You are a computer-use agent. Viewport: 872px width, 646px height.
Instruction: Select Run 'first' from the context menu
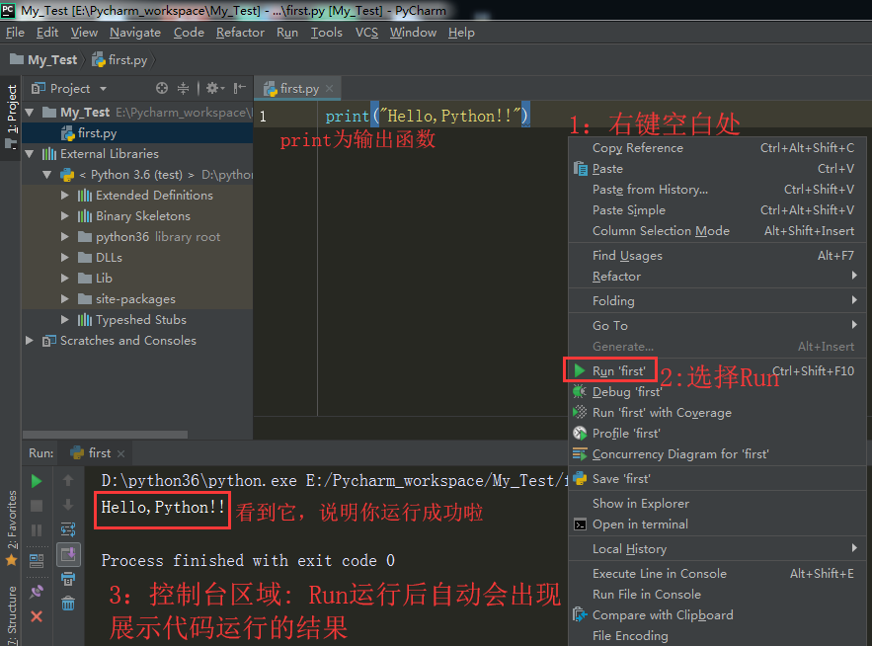[x=619, y=369]
